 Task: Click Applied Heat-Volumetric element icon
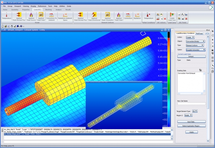[x=107, y=16]
